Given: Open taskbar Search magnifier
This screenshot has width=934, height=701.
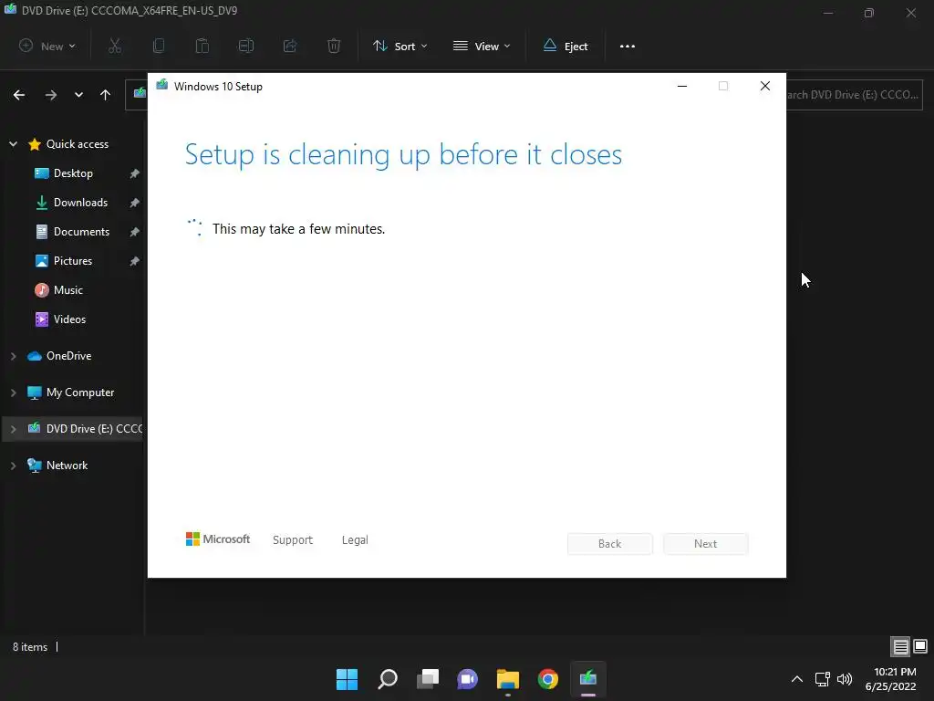Looking at the screenshot, I should tap(387, 679).
